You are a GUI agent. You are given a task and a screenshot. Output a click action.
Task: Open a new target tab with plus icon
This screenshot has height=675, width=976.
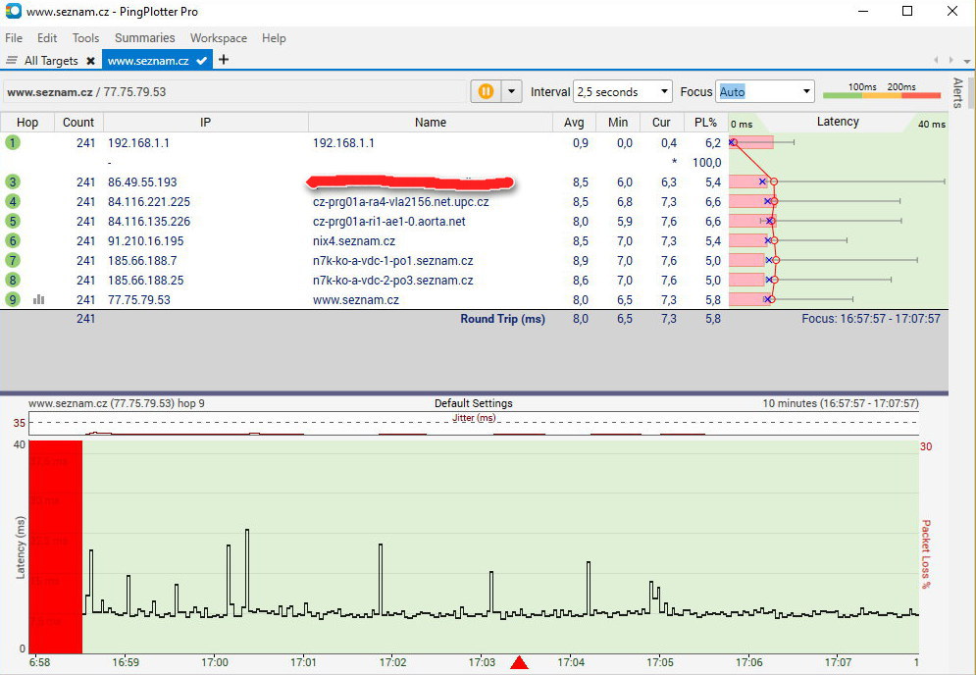[x=224, y=60]
